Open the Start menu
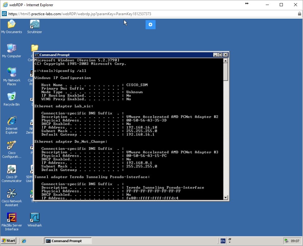Image resolution: width=303 pixels, height=246 pixels. click(x=8, y=241)
